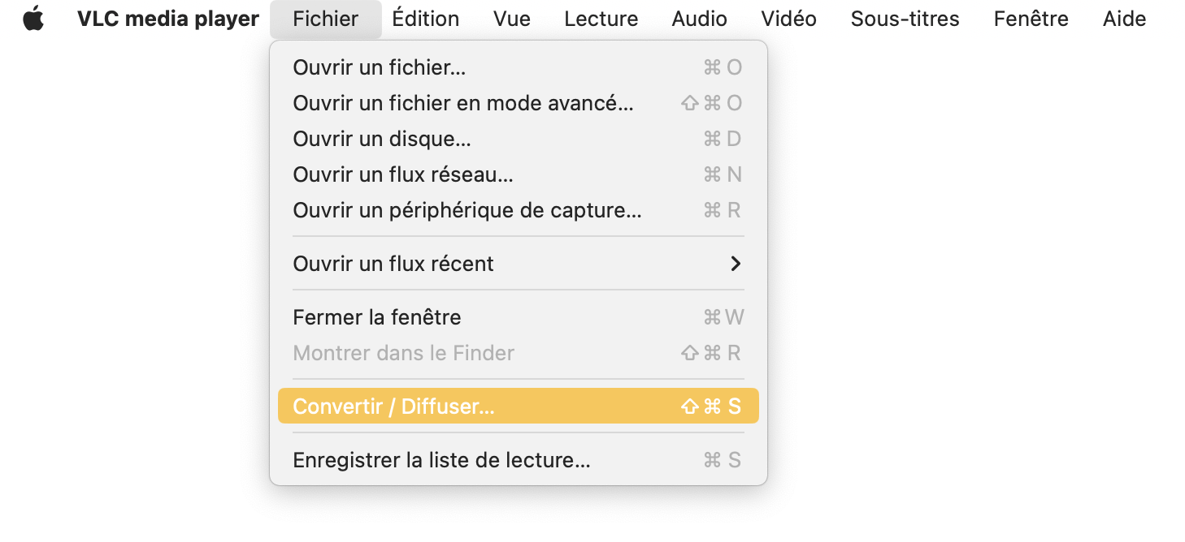Select Ouvrir un fichier en mode avancé…
1185x542 pixels.
518,103
